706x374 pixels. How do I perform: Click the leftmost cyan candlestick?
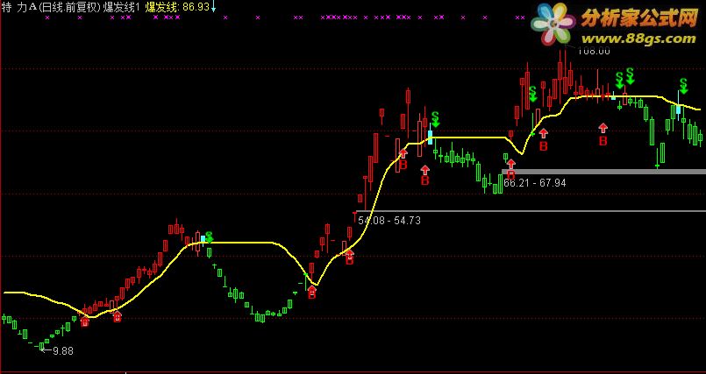[203, 239]
